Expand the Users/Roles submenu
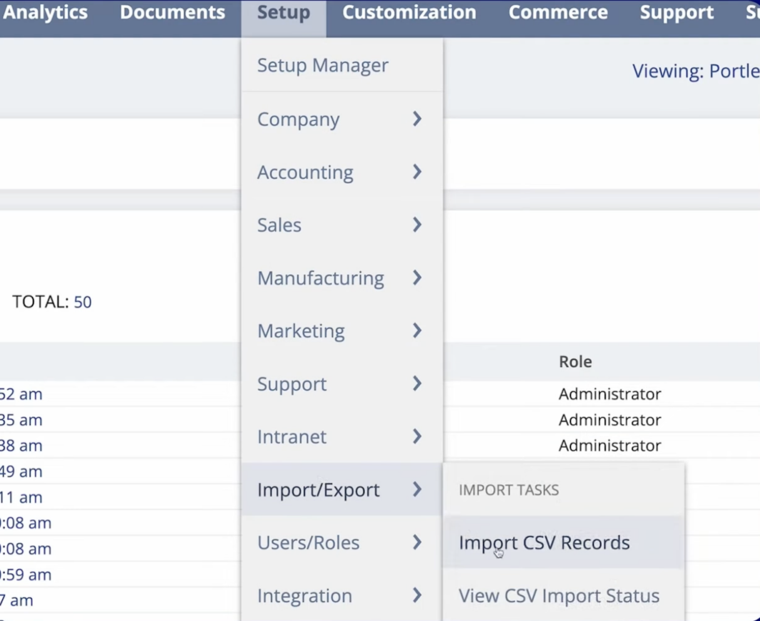The image size is (760, 621). [417, 542]
